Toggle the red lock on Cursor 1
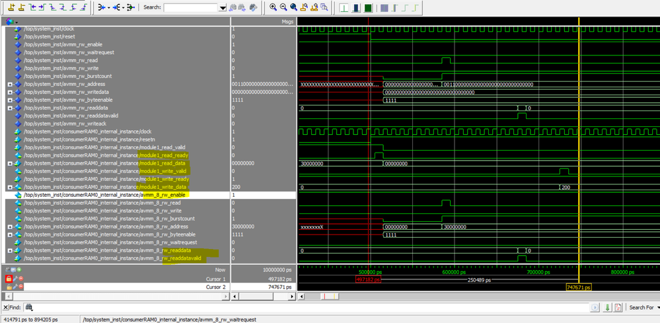 pyautogui.click(x=9, y=279)
